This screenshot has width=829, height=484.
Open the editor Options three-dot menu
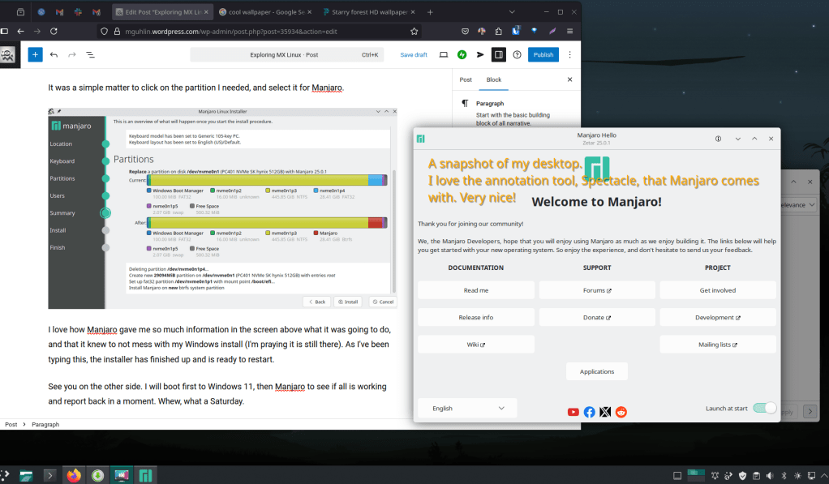pos(569,54)
